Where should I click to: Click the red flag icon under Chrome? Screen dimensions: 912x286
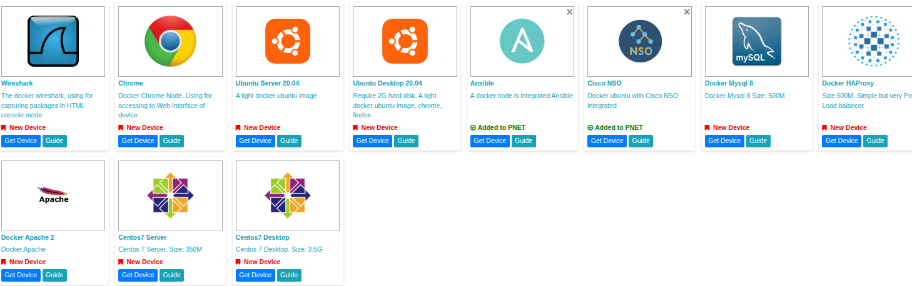(x=121, y=127)
